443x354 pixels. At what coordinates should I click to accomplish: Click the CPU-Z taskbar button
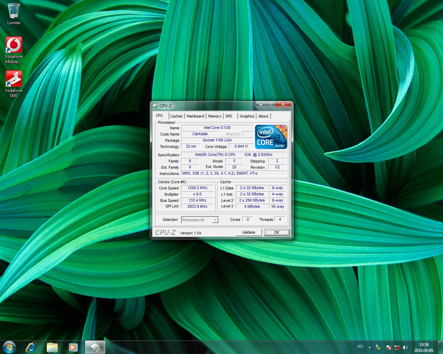pos(95,347)
